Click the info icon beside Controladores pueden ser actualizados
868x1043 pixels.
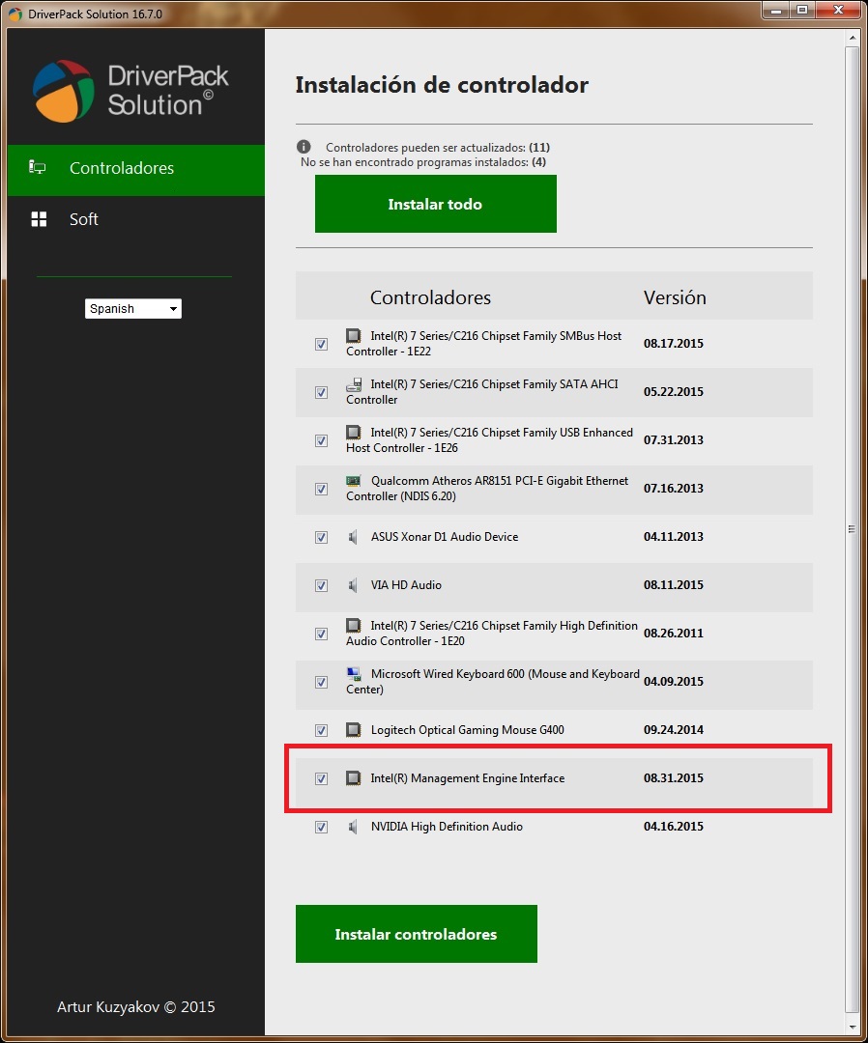304,147
